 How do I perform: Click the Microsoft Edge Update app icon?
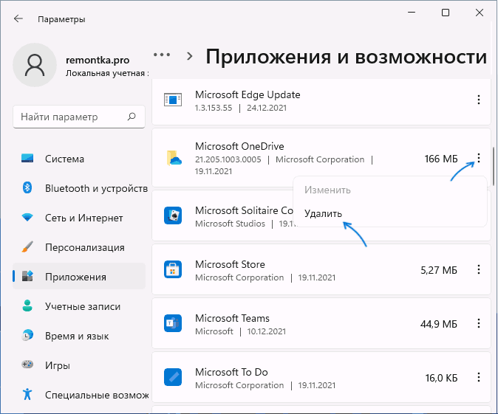coord(173,100)
